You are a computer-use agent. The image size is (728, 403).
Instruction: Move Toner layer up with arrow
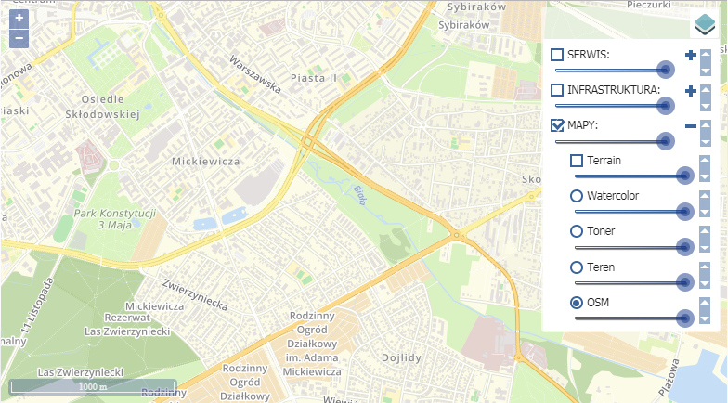tap(704, 230)
